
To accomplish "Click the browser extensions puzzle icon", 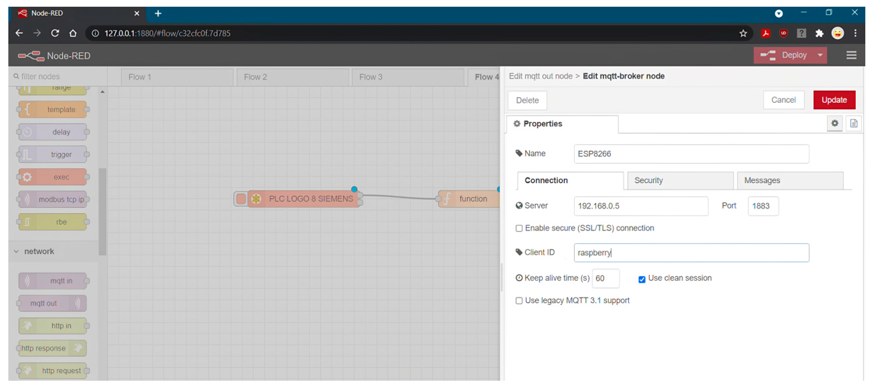I will [x=819, y=34].
